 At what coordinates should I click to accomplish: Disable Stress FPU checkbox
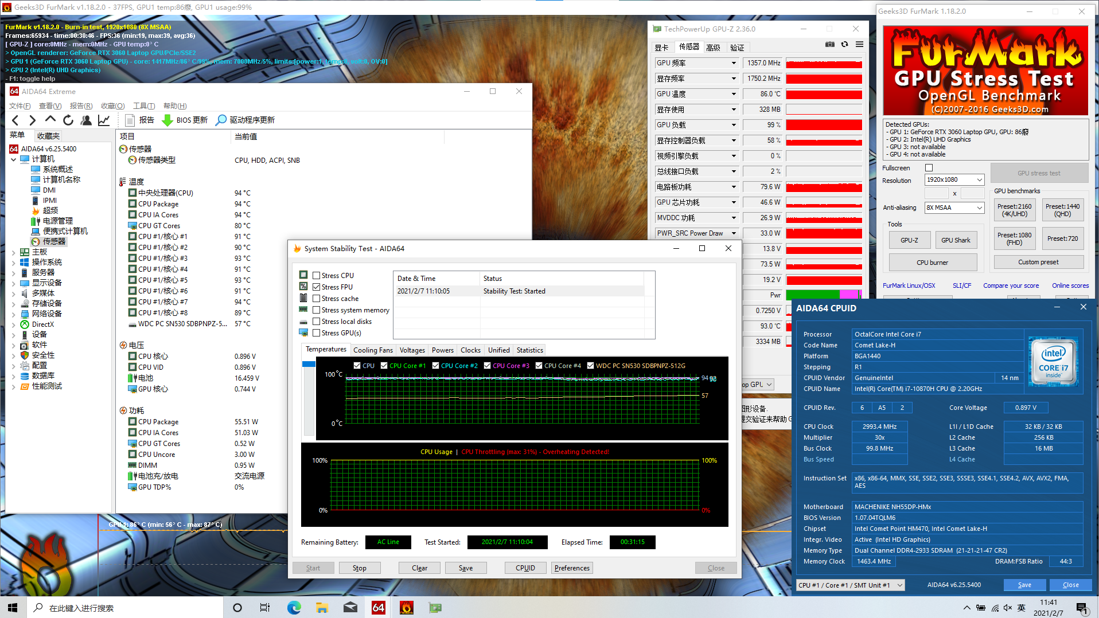(316, 287)
